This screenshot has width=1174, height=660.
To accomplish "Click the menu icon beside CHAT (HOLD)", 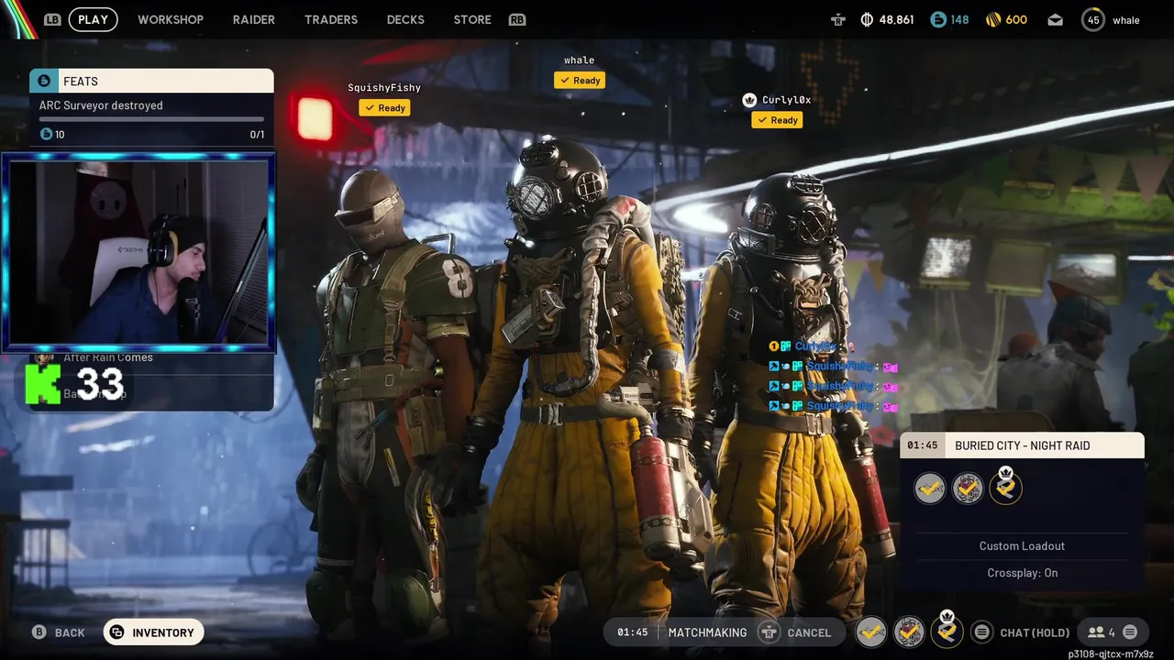I will click(x=982, y=632).
